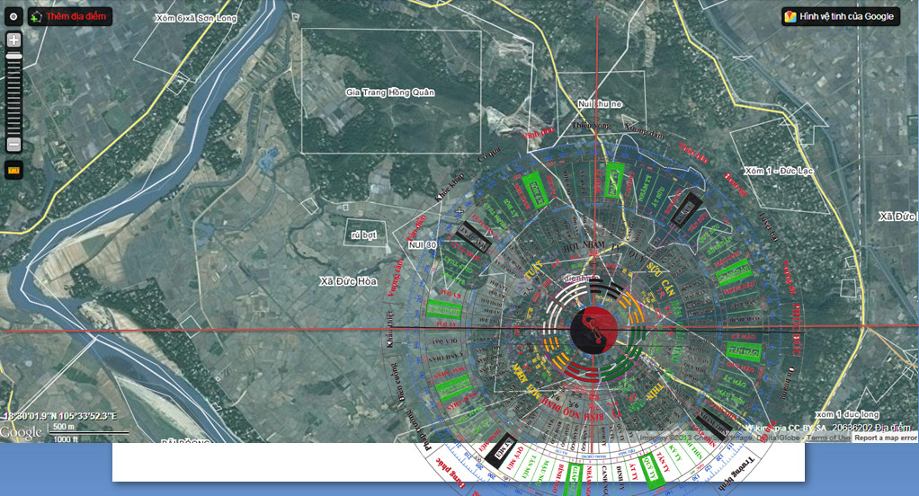Click the locate-me target icon

pyautogui.click(x=13, y=16)
